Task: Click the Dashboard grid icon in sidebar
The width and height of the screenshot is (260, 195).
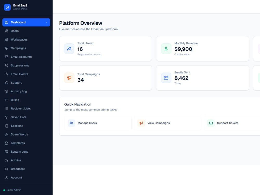Action: tap(7, 22)
